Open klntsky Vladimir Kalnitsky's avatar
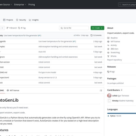This screenshot has height=136, width=136. click(109, 101)
